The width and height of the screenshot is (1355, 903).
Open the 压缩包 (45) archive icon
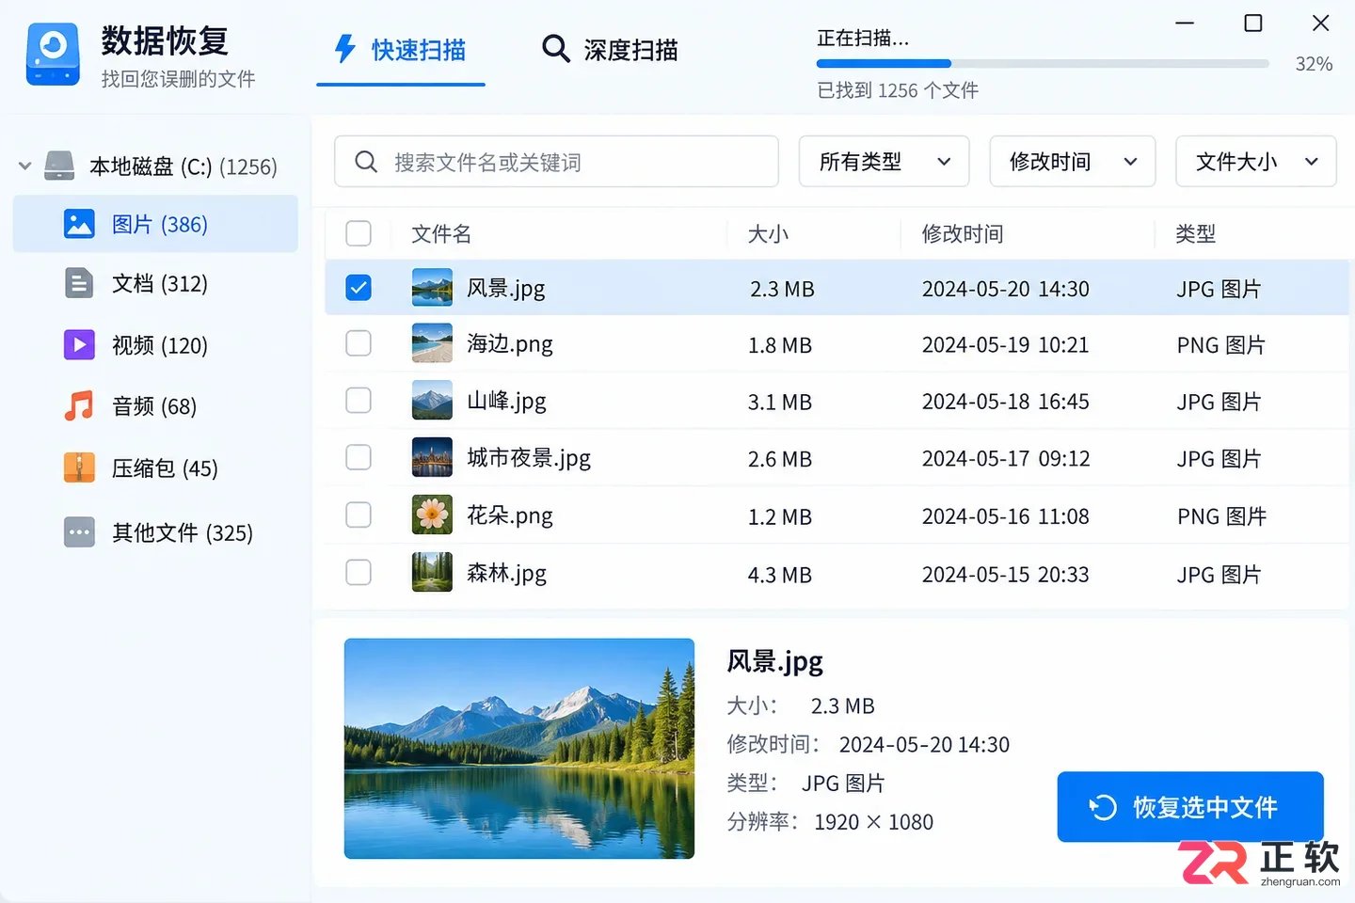click(x=79, y=467)
